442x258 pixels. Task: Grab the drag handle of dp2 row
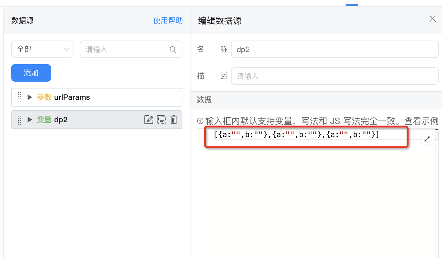point(19,120)
